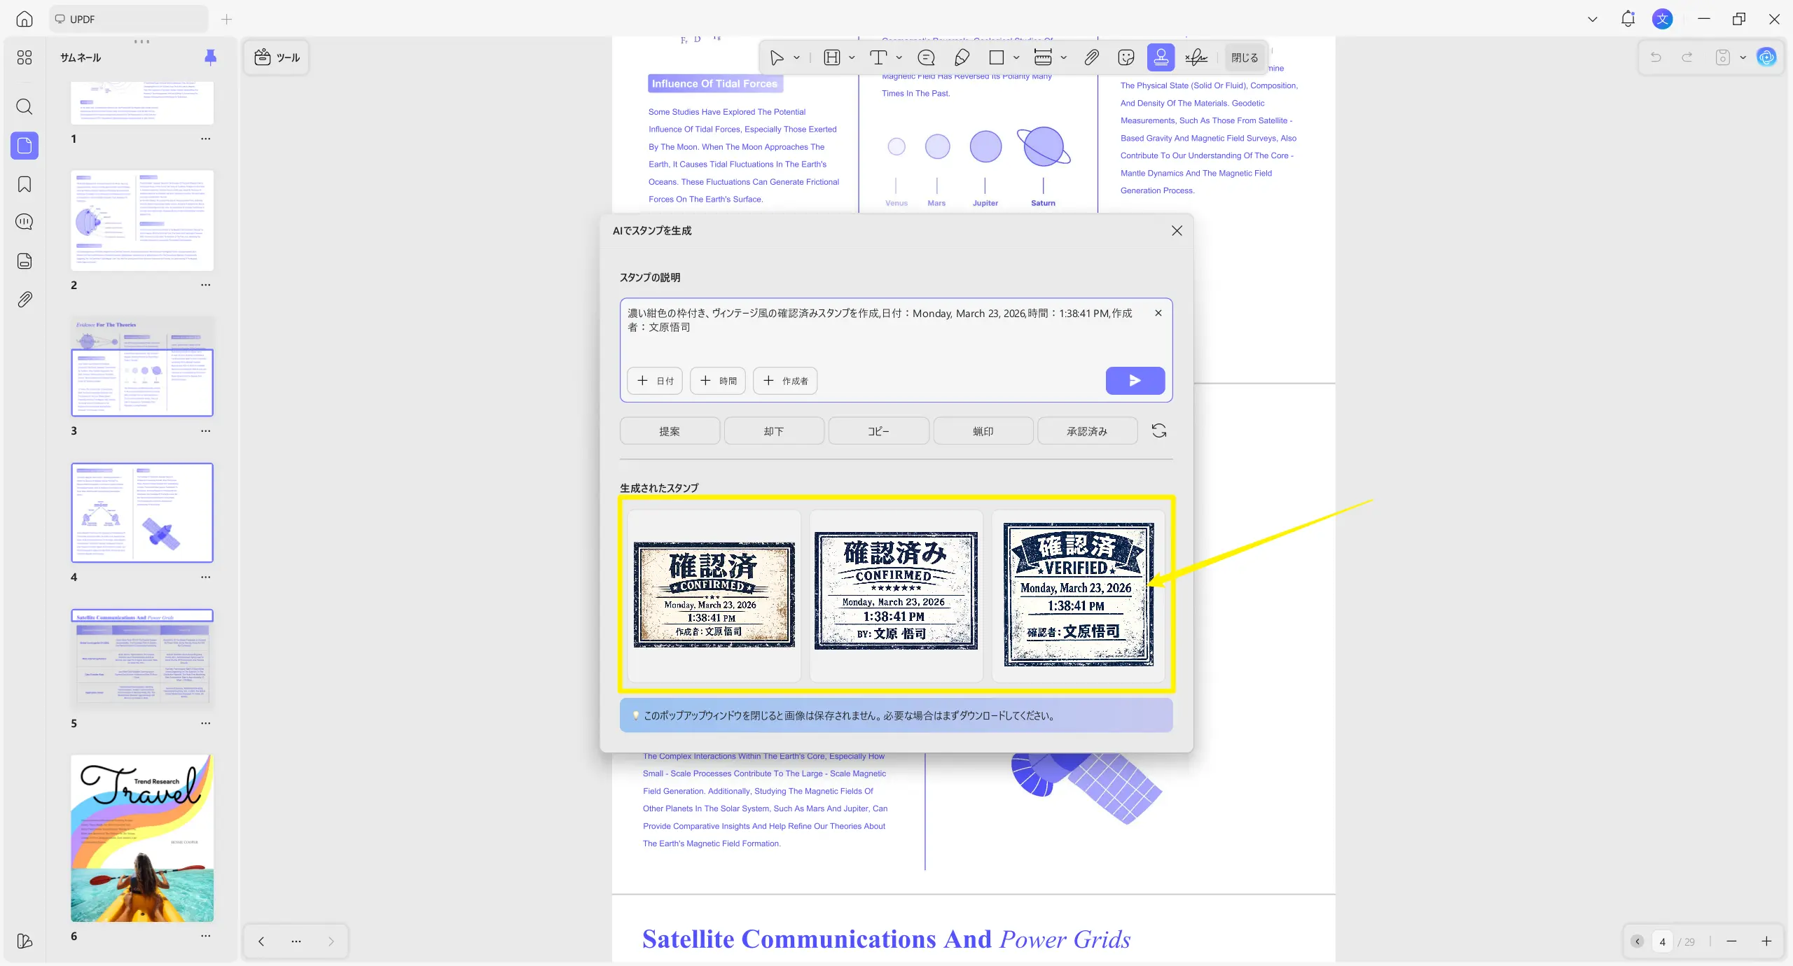
Task: Expand the text tool dropdown arrow
Action: 899,57
